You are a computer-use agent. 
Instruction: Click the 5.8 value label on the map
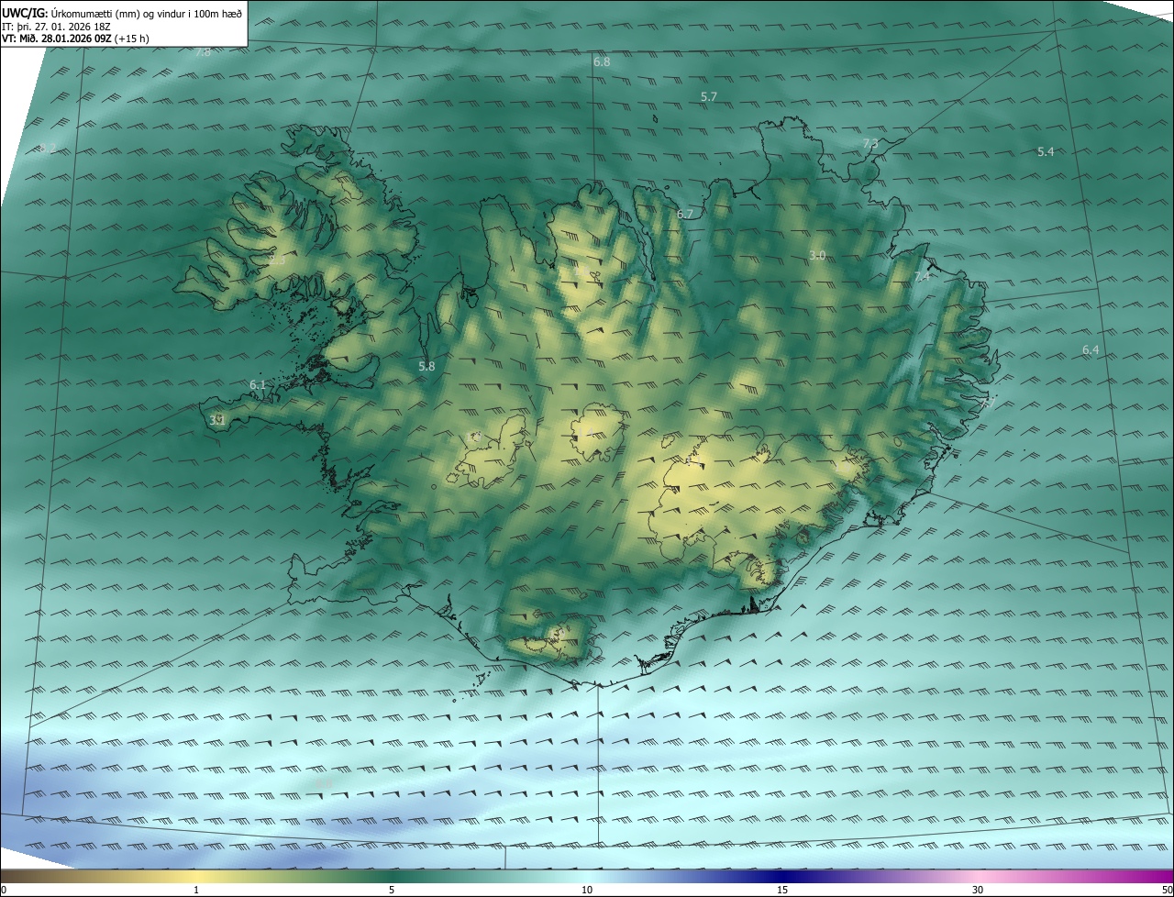426,366
